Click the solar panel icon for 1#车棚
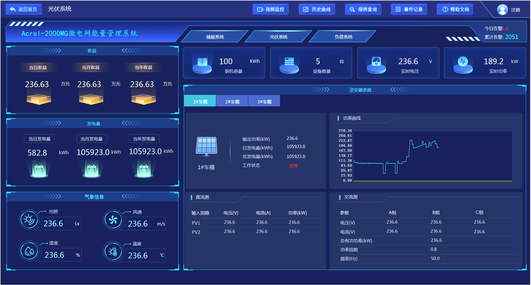This screenshot has width=531, height=285. [206, 146]
